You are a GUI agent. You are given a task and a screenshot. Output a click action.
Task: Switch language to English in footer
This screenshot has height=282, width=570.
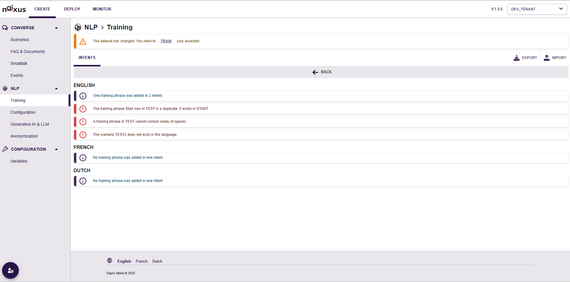coord(124,261)
